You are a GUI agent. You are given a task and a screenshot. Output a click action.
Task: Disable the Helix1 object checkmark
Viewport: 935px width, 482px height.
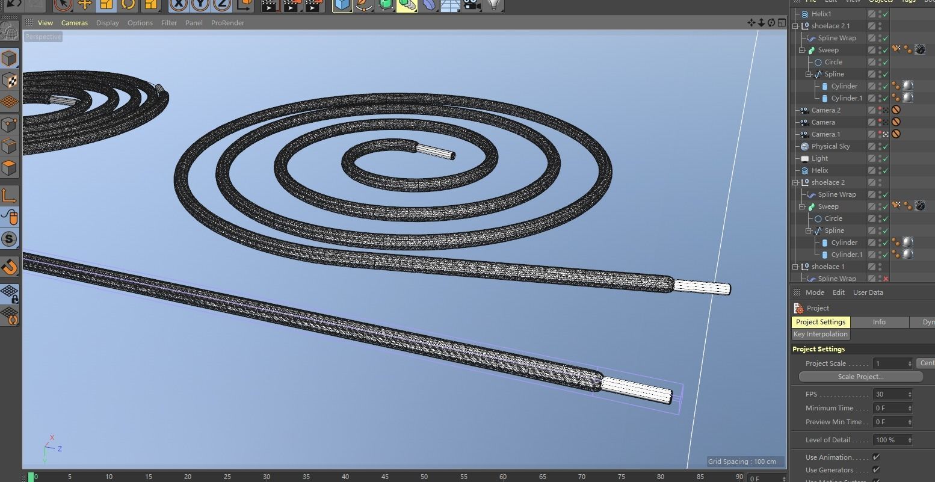886,14
